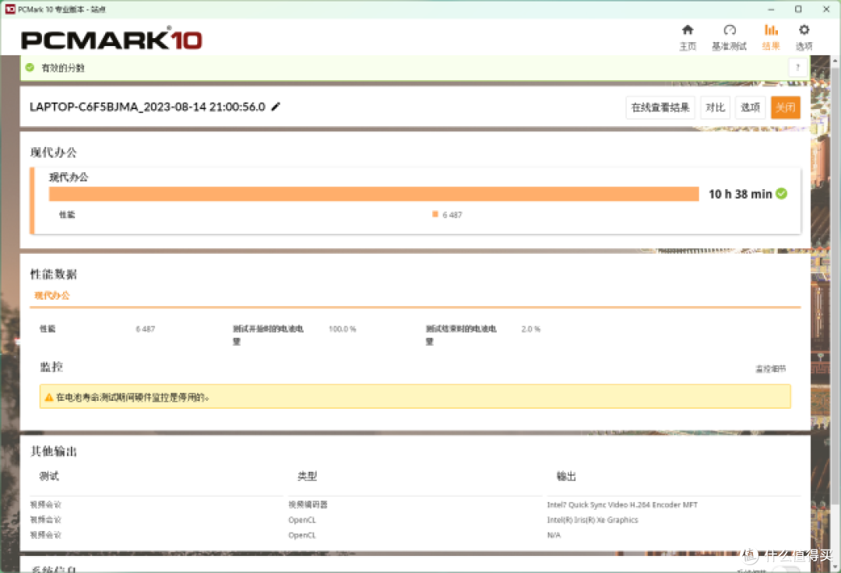841x573 pixels.
Task: Click the green check beside 10 h 38 min
Action: point(782,194)
